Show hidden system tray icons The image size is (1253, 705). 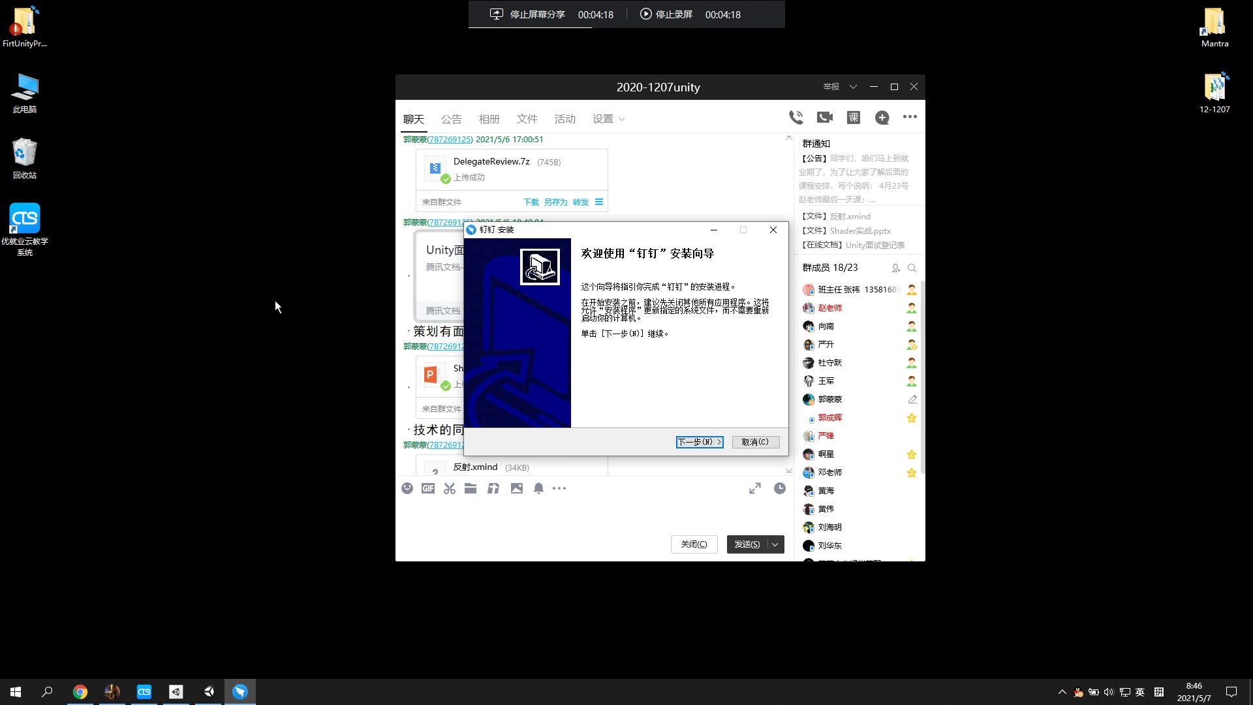pyautogui.click(x=1062, y=692)
